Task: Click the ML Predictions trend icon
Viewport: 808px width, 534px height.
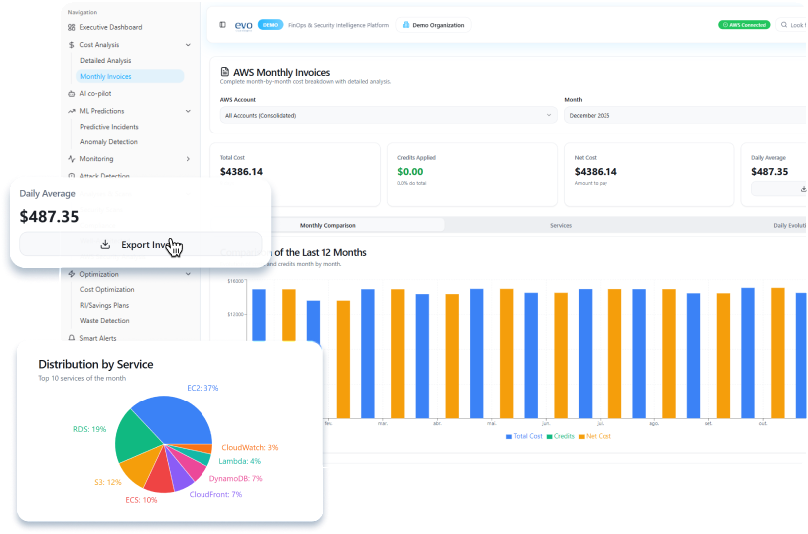Action: coord(71,111)
